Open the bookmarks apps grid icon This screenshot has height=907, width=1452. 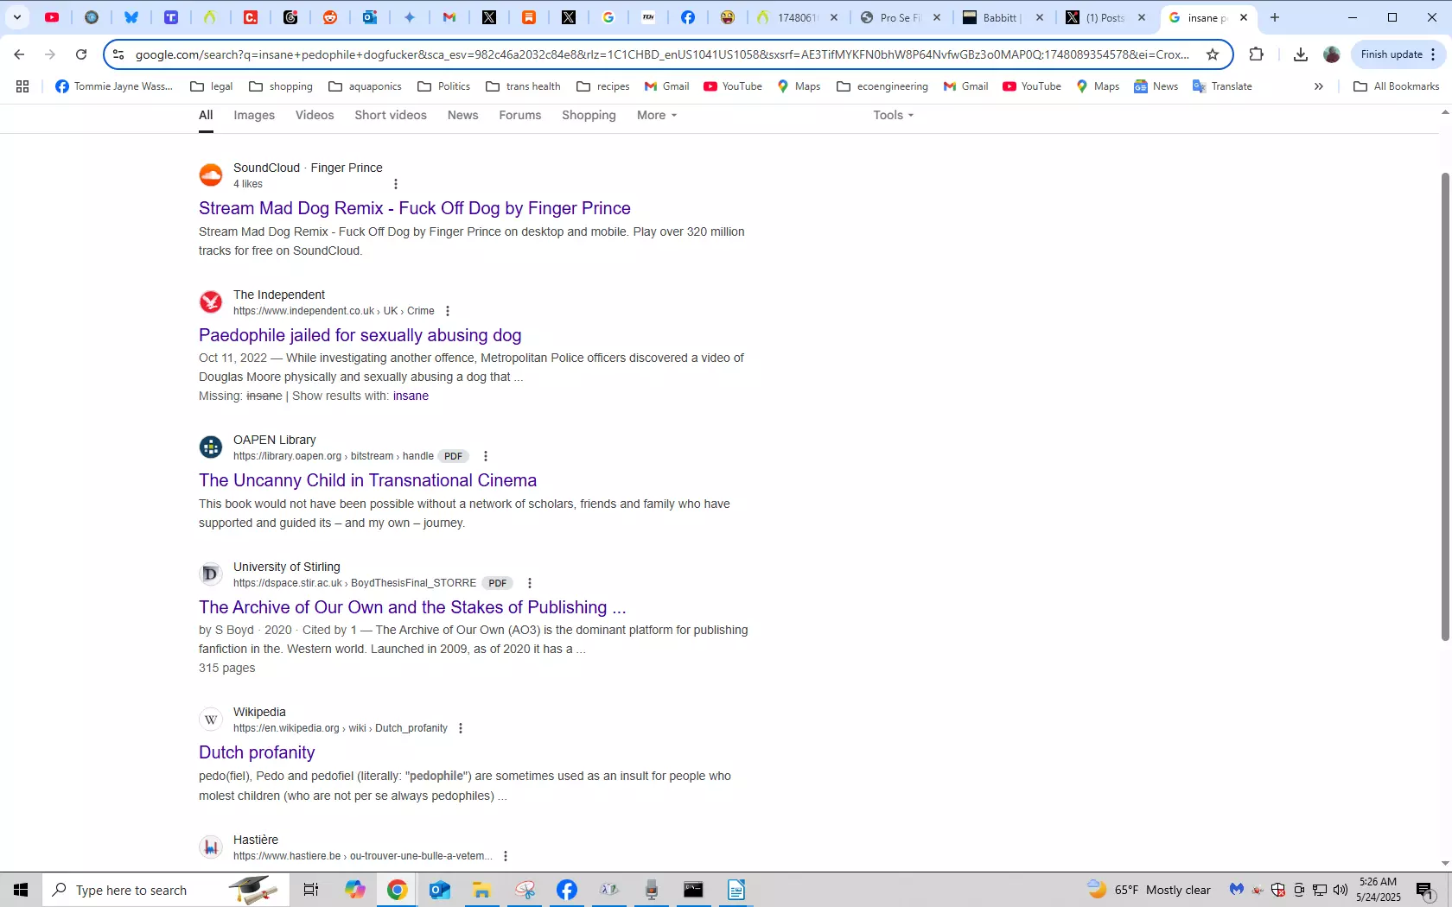(x=22, y=86)
